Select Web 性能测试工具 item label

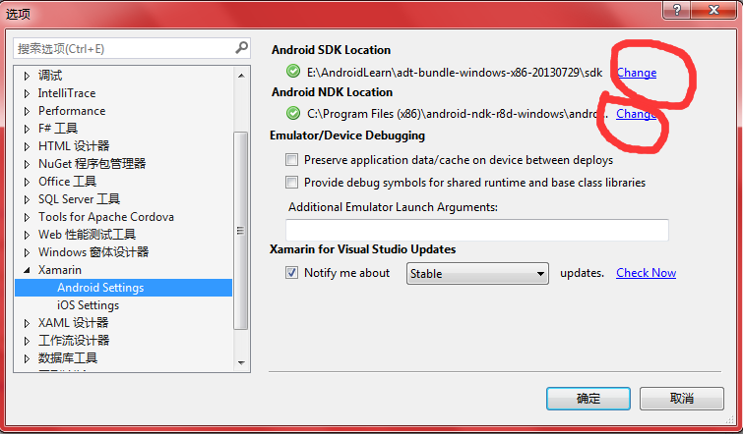pyautogui.click(x=88, y=234)
